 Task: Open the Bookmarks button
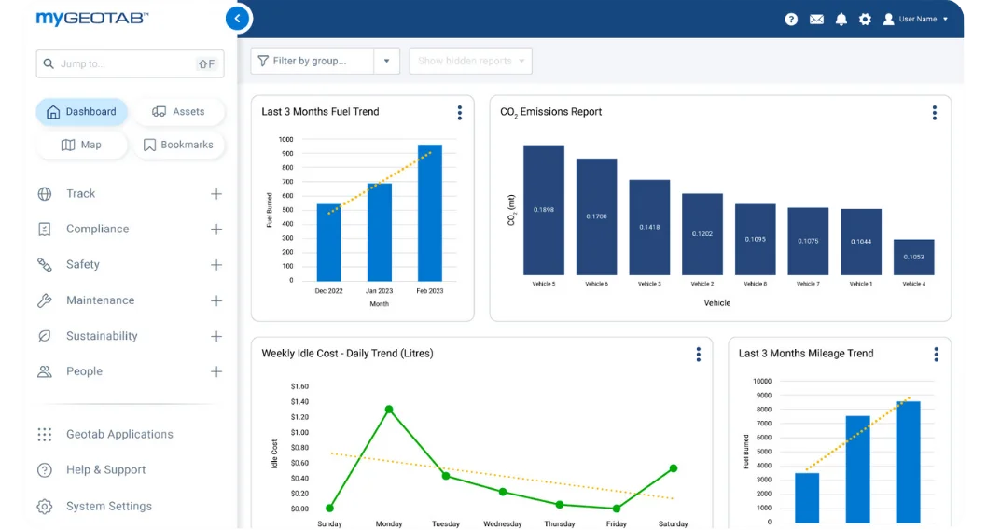(x=178, y=145)
